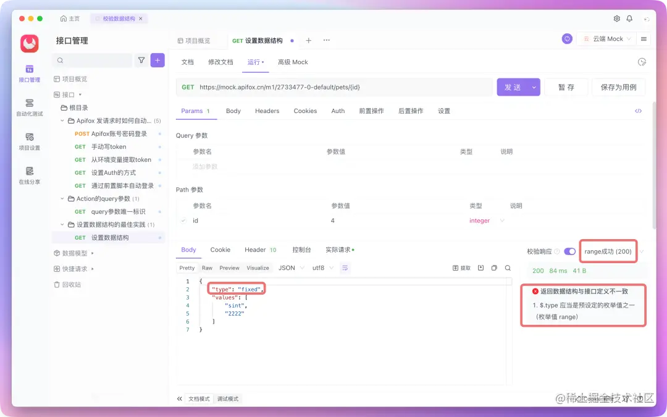The height and width of the screenshot is (417, 667).
Task: Uncheck the id Path parameter checkbox
Action: (x=182, y=221)
